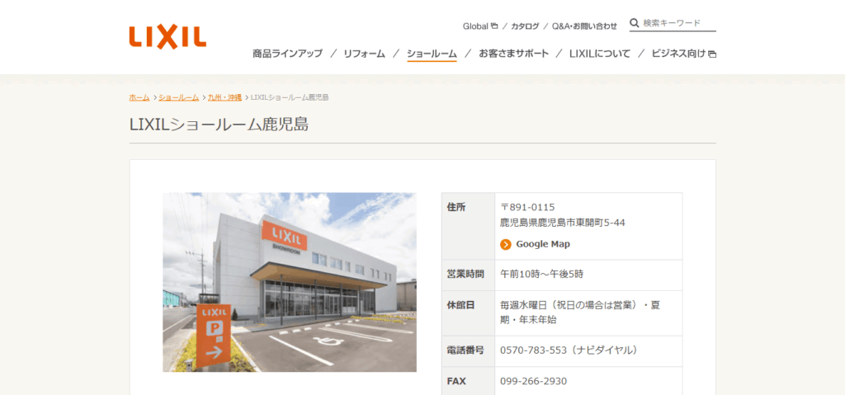Viewport: 845px width, 395px height.
Task: Click the phone number 0570-783-553
Action: pos(534,350)
